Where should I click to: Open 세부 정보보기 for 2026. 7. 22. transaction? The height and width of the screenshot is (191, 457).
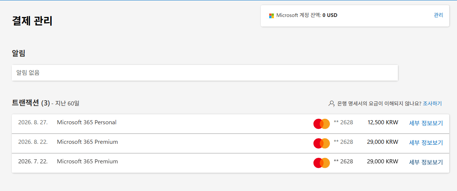point(426,162)
